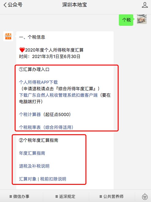Tap the 深圳本地宝 account avatar
This screenshot has width=151, height=202.
click(8, 36)
